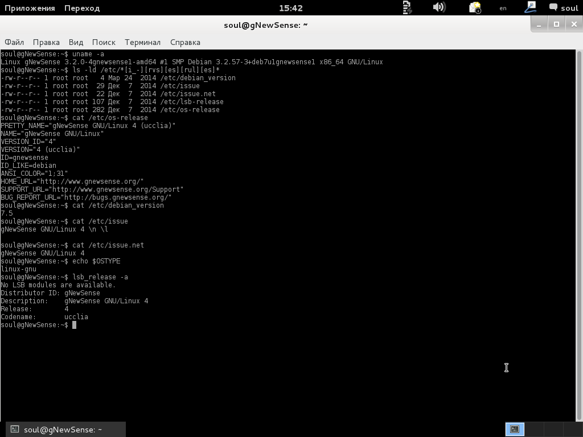The width and height of the screenshot is (583, 437).
Task: Click the ANSI_COLOR="1;31" line
Action: click(34, 174)
